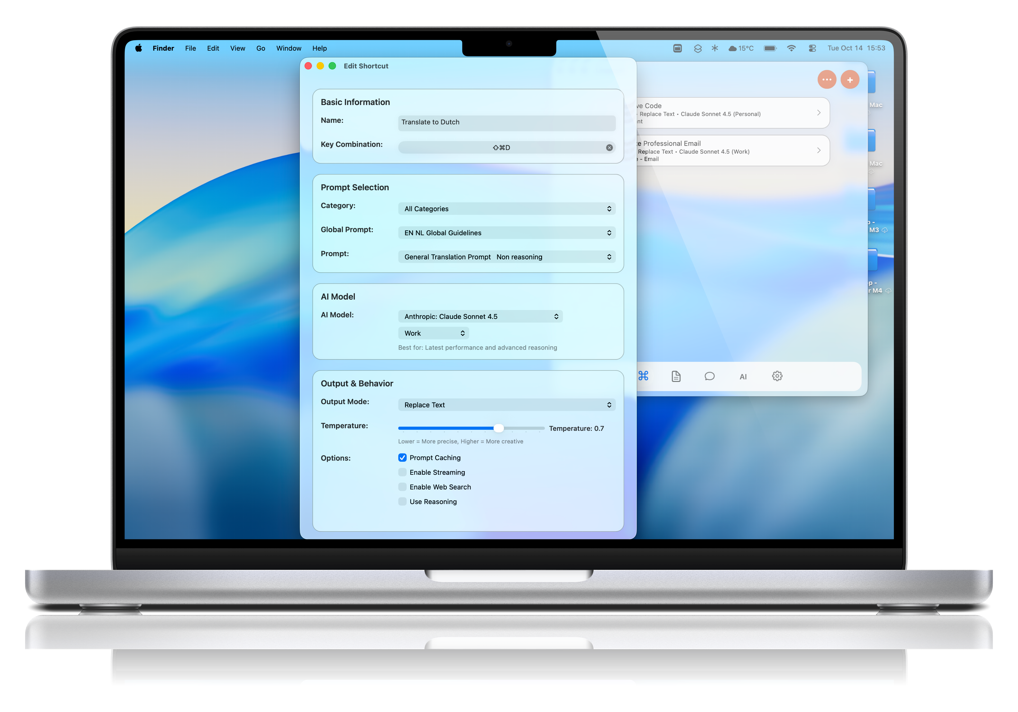Enable Streaming option
The width and height of the screenshot is (1018, 712).
click(402, 472)
